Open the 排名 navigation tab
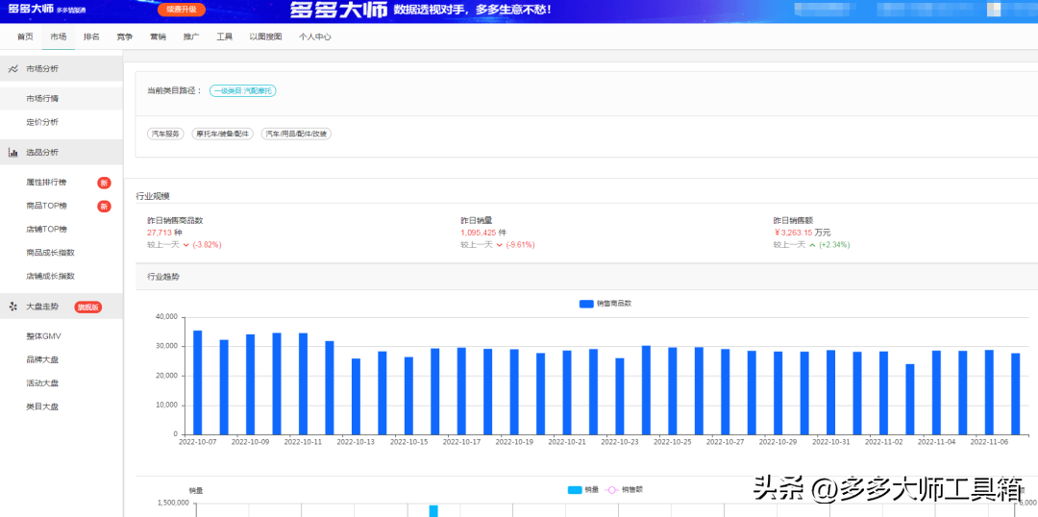 pos(91,37)
